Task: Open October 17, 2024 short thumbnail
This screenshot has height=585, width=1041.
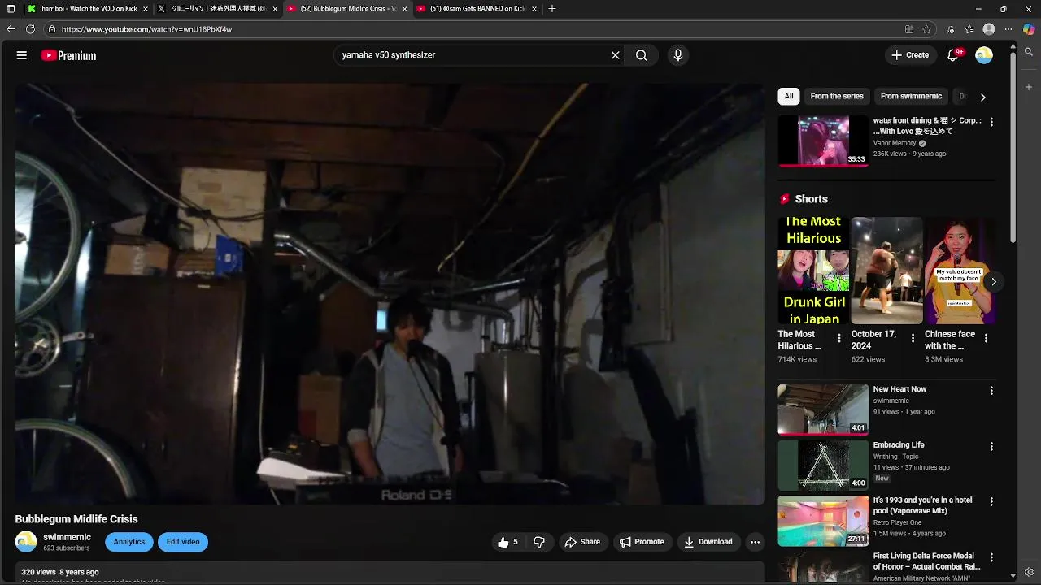Action: [x=886, y=271]
